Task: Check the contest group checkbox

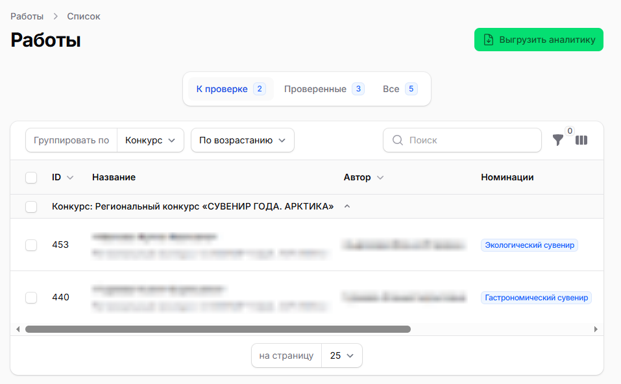Action: (x=31, y=207)
